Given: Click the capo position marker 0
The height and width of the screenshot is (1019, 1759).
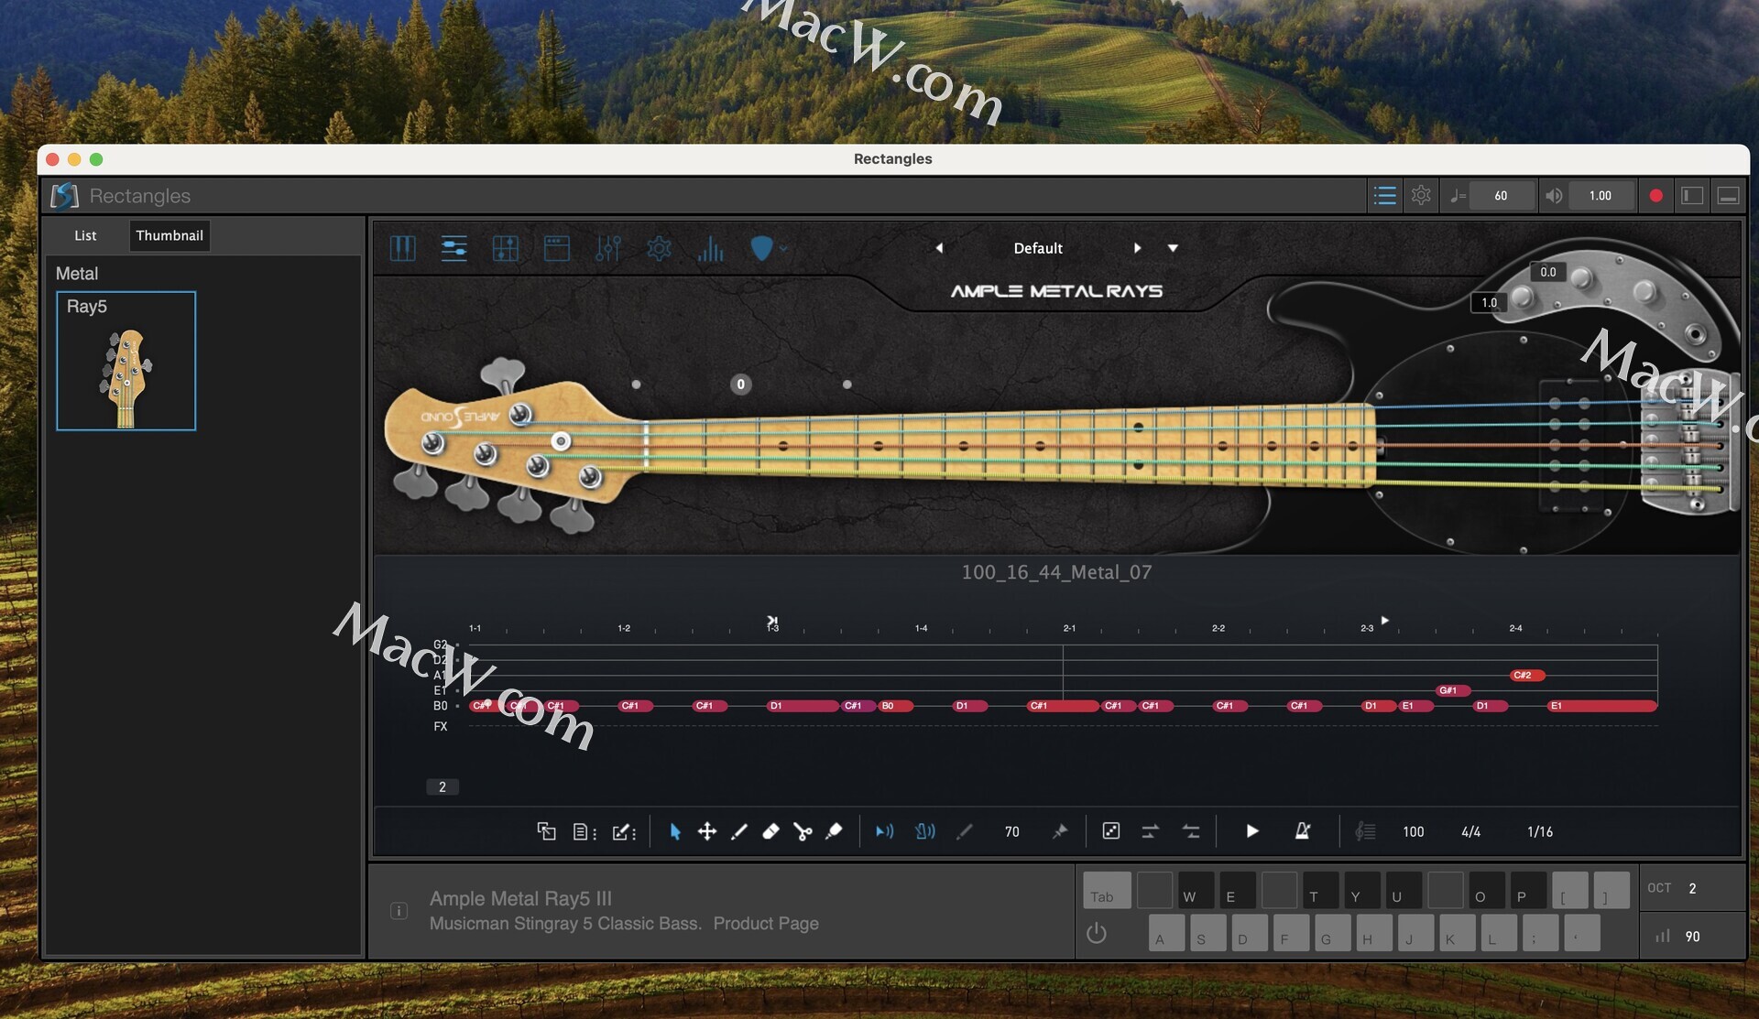Looking at the screenshot, I should click(x=740, y=384).
